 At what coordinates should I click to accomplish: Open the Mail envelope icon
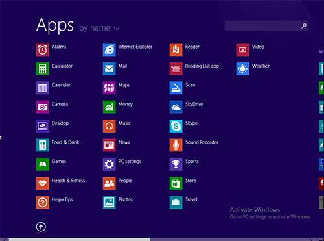(109, 69)
